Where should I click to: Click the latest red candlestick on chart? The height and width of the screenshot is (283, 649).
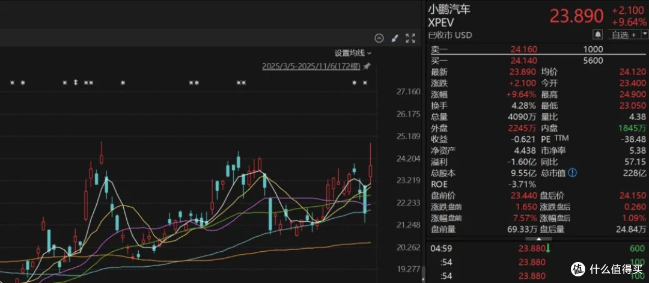click(370, 171)
